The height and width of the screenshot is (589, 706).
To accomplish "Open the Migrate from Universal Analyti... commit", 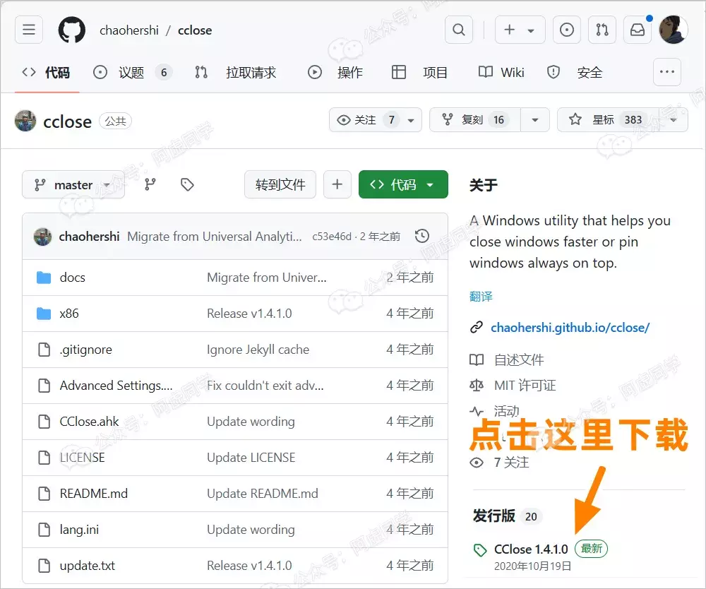I will (215, 237).
